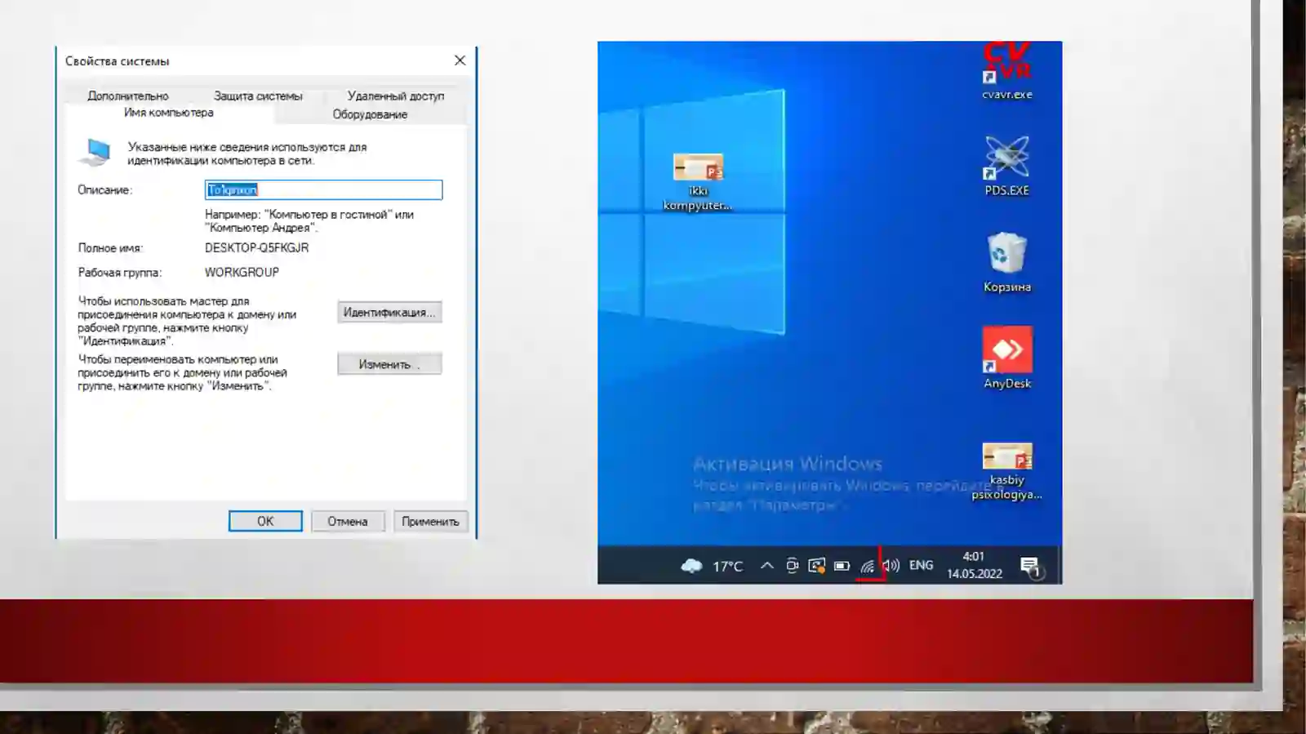Expand hidden tray icons chevron
This screenshot has width=1306, height=734.
767,565
